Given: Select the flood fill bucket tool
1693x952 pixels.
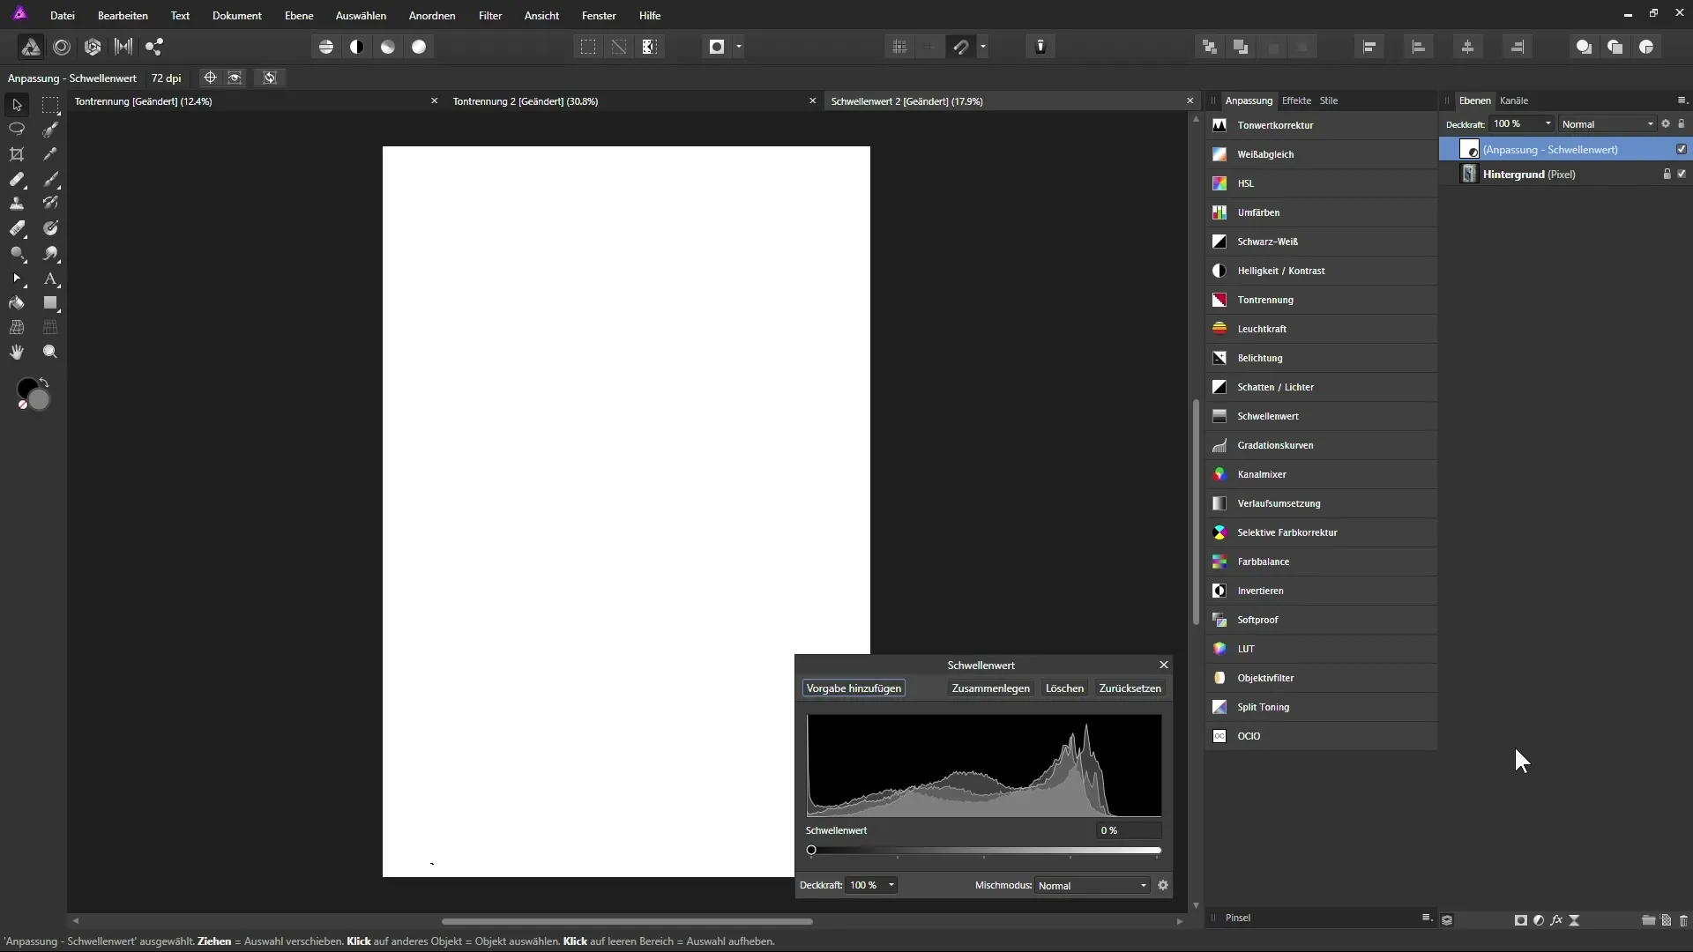Looking at the screenshot, I should tap(17, 303).
